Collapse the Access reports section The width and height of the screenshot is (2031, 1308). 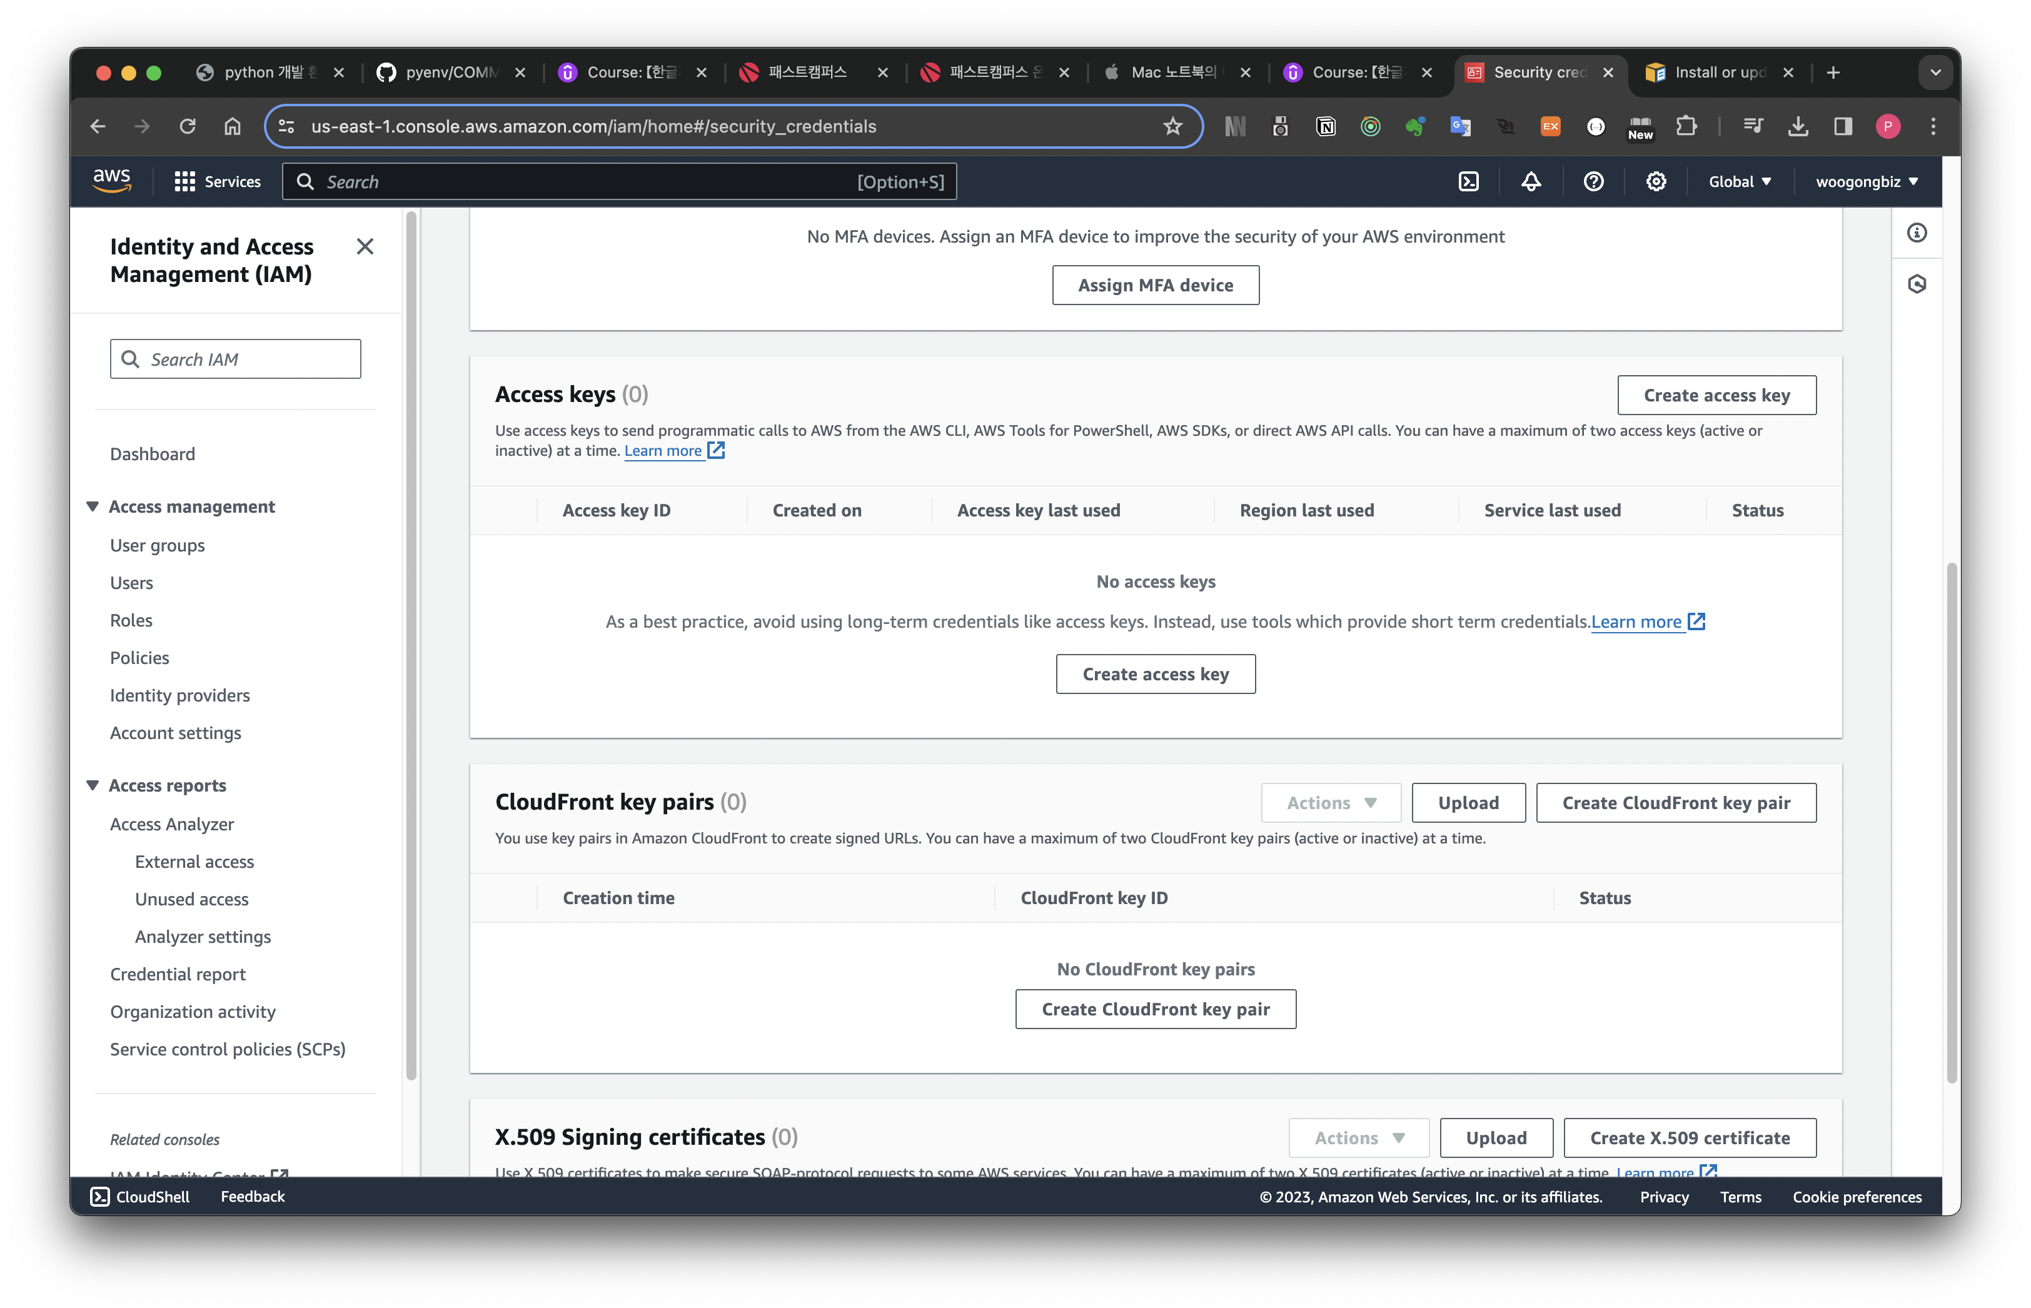pyautogui.click(x=93, y=785)
